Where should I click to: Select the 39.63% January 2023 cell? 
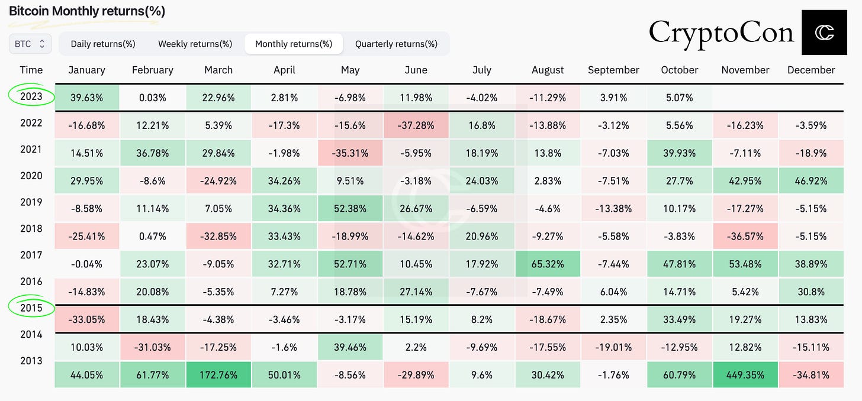[86, 98]
